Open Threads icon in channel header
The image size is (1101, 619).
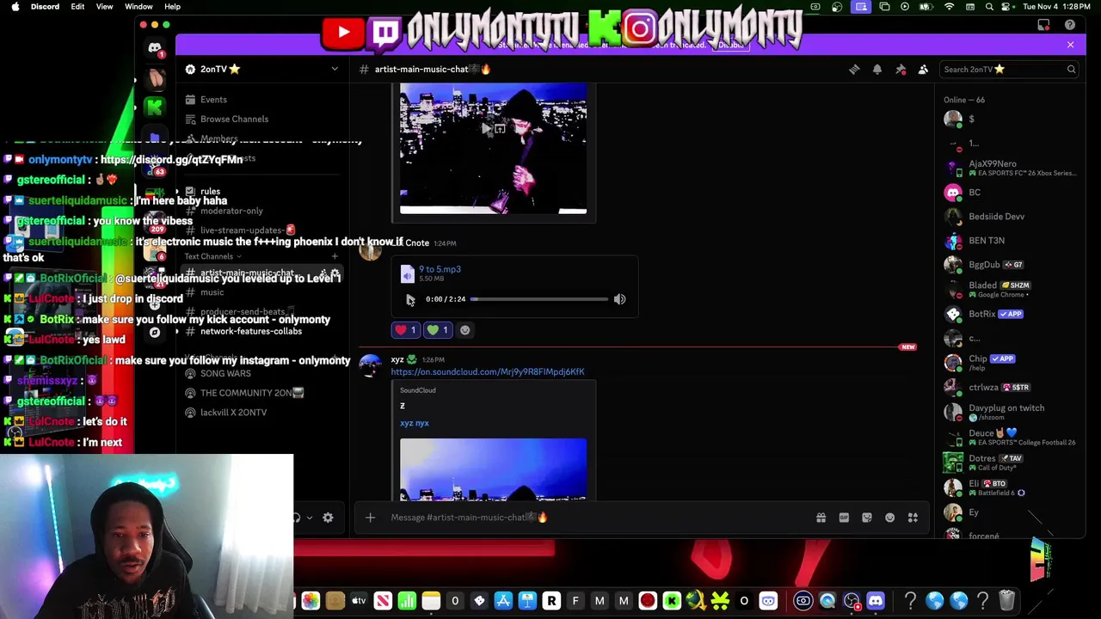854,70
